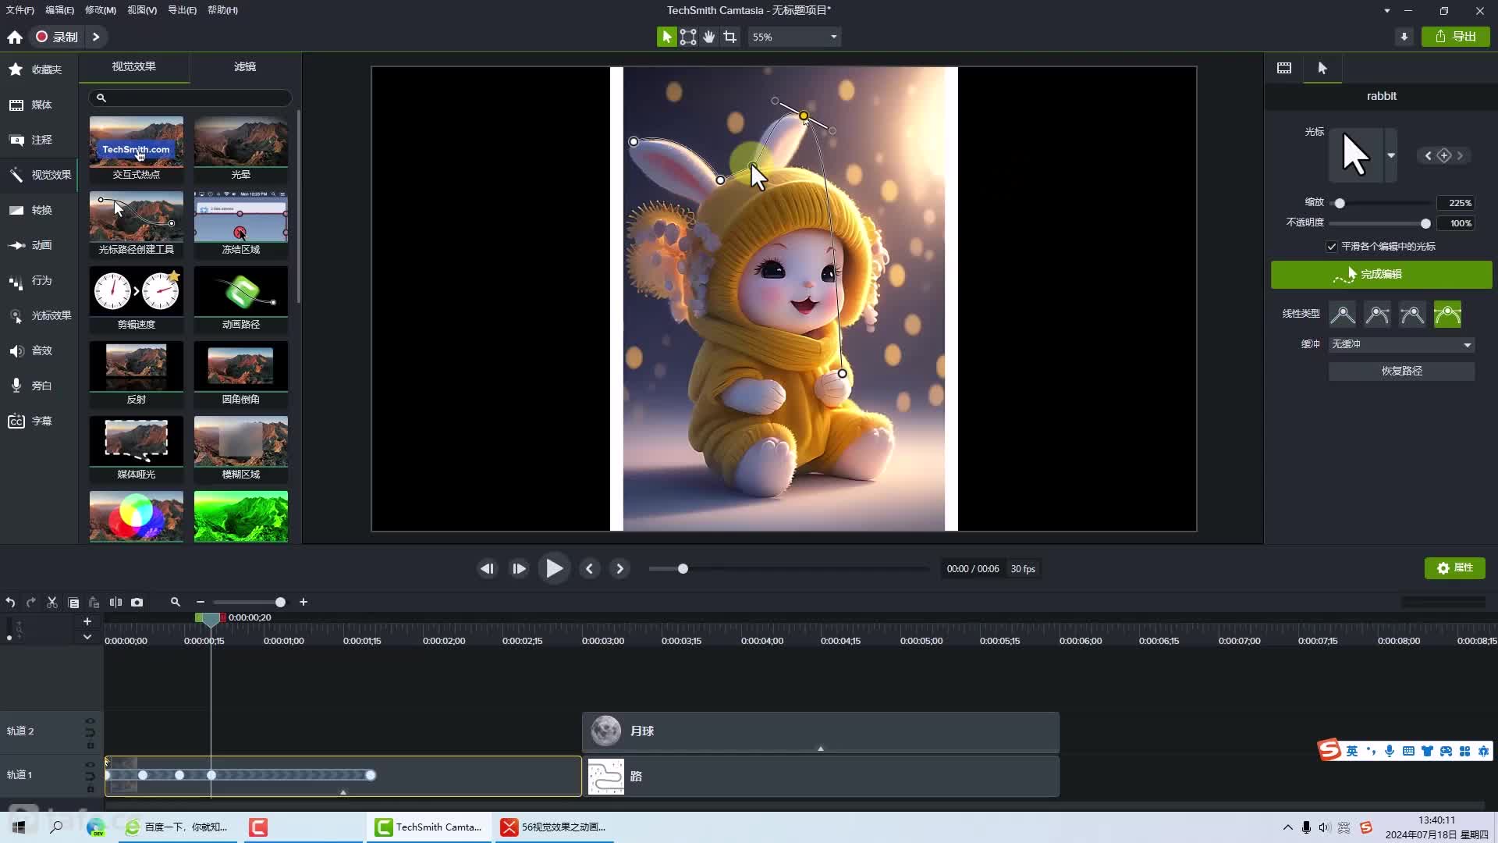Open 文件(F) menu
Viewport: 1498px width, 843px height.
point(20,10)
